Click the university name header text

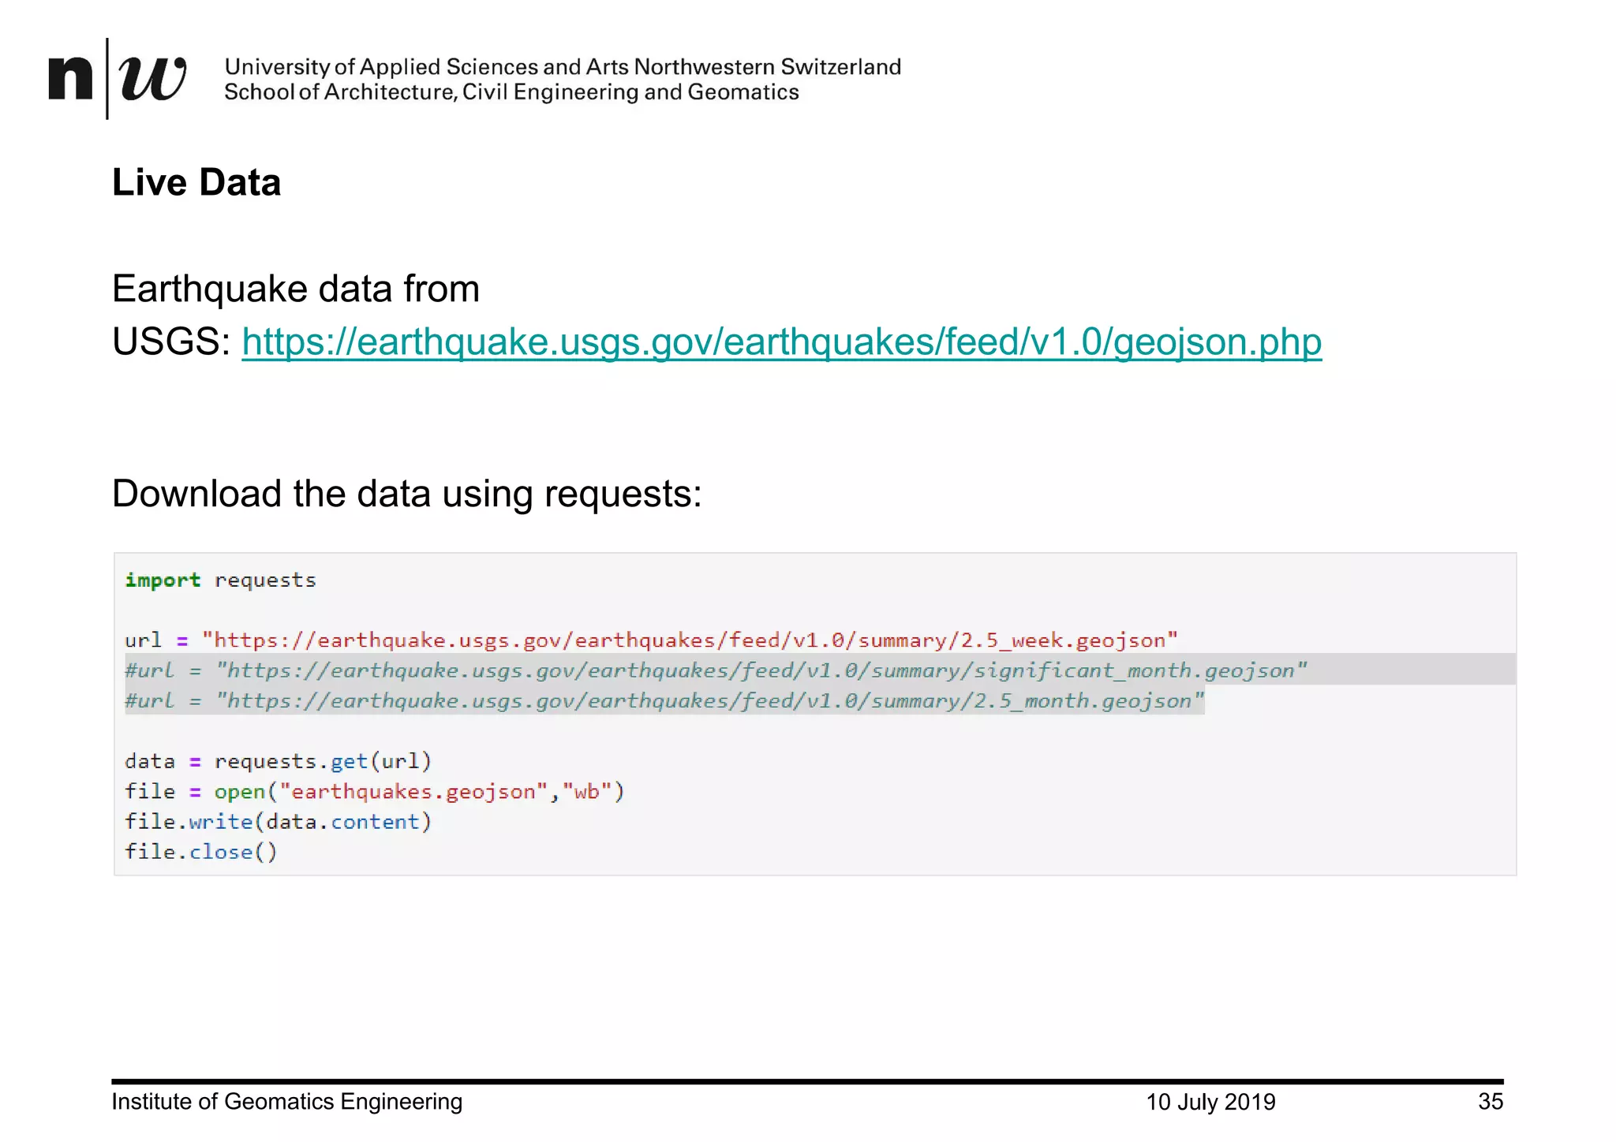(x=562, y=66)
